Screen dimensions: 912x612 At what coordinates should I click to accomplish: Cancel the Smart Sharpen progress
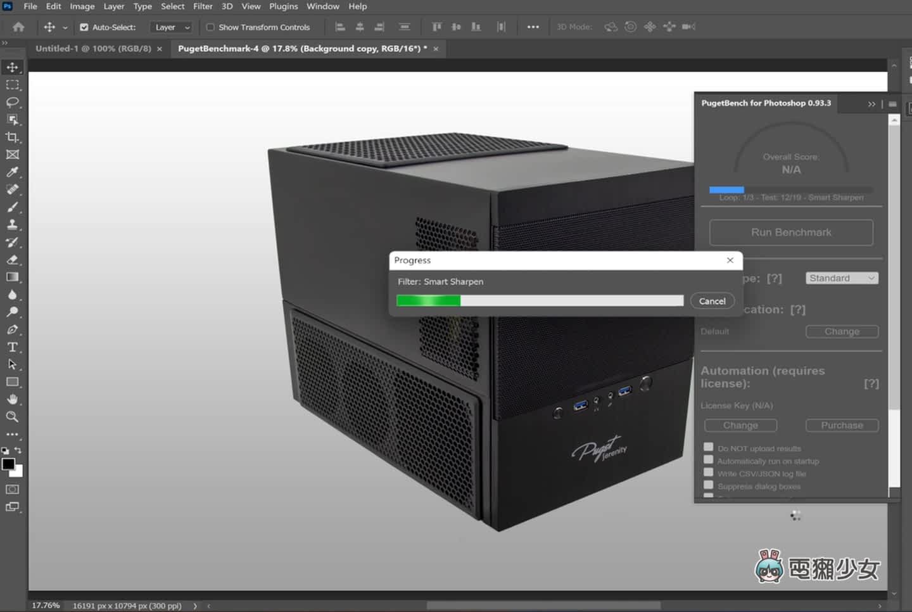712,301
